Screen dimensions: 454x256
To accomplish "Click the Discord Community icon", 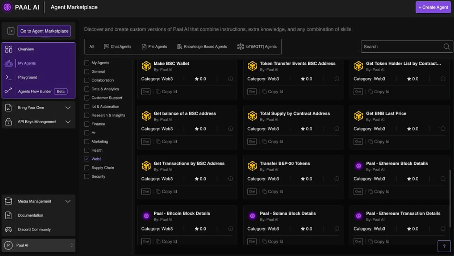I will pos(8,229).
